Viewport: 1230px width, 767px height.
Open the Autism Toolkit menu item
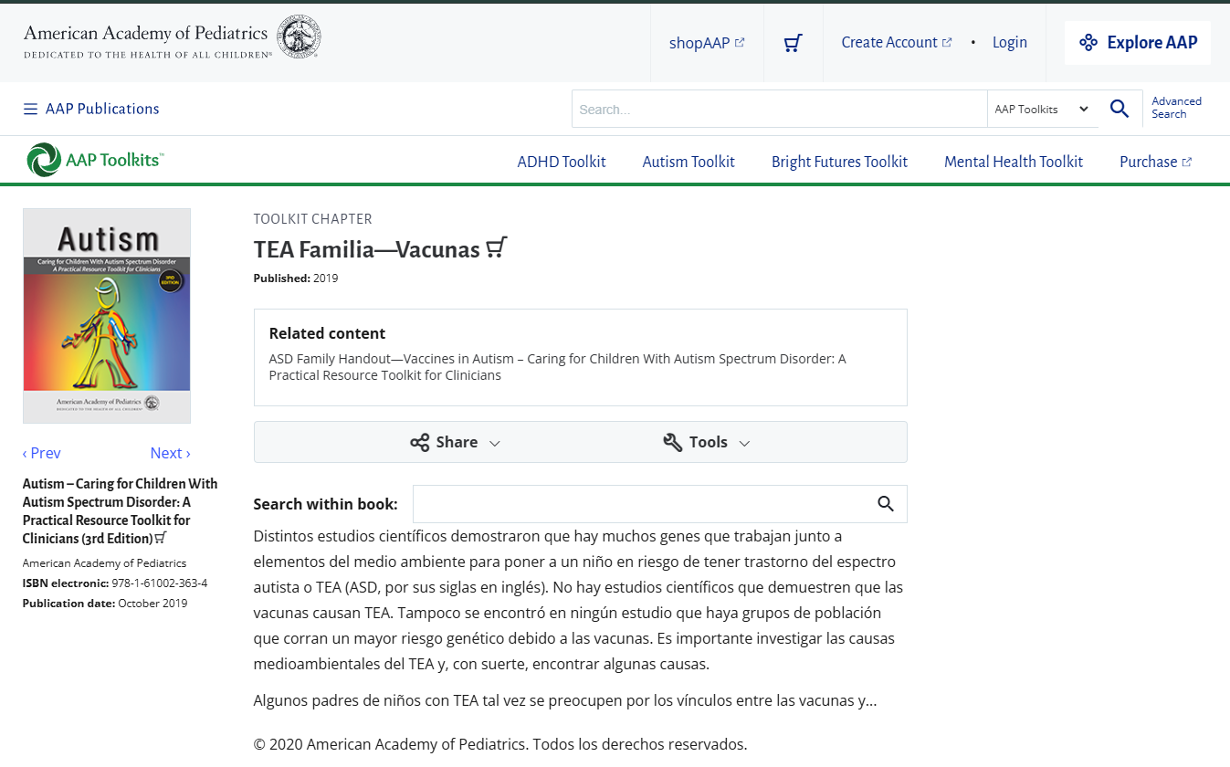[x=689, y=162]
